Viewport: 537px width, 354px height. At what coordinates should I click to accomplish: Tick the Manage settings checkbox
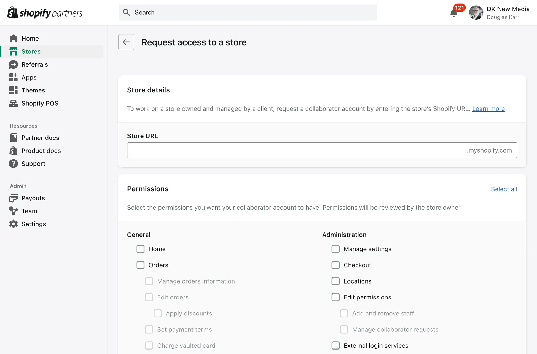[x=336, y=249]
